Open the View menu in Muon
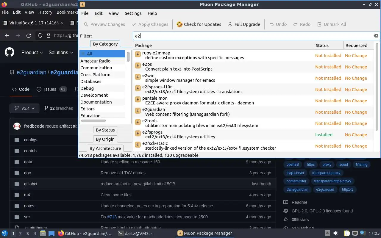This screenshot has height=238, width=381. (x=113, y=13)
